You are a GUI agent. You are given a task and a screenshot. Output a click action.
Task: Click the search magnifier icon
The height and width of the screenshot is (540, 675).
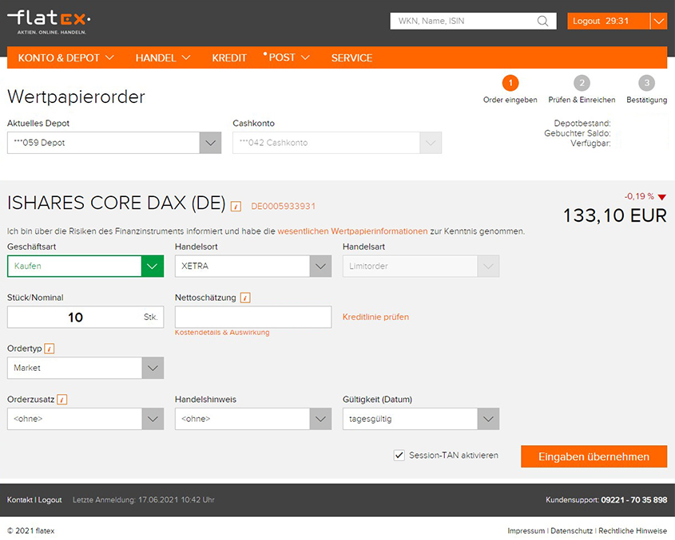click(x=542, y=22)
